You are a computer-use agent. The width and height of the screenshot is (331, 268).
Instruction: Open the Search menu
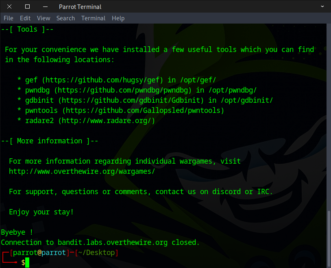[65, 18]
